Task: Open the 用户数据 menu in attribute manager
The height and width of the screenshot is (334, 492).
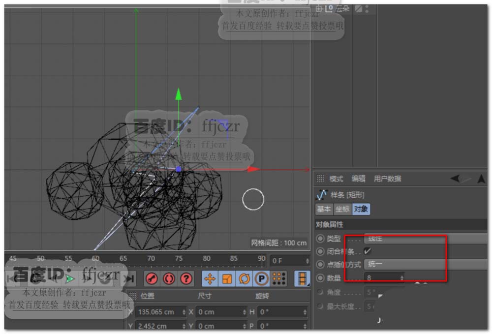Action: (387, 179)
